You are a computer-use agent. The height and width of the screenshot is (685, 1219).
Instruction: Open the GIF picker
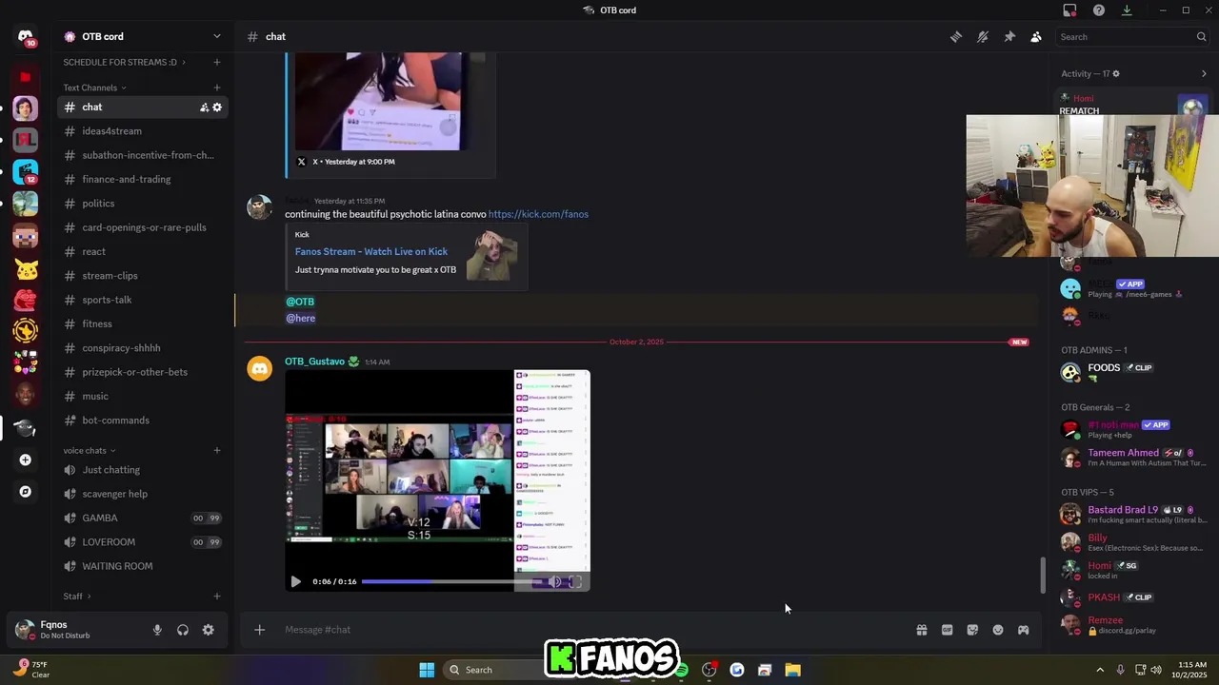point(947,630)
